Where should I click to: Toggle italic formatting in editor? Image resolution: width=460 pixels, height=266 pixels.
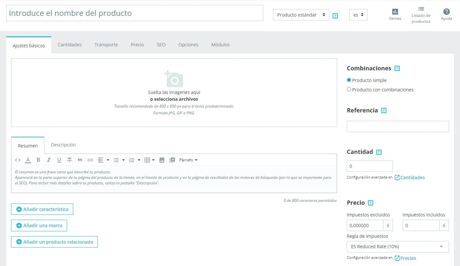click(49, 160)
